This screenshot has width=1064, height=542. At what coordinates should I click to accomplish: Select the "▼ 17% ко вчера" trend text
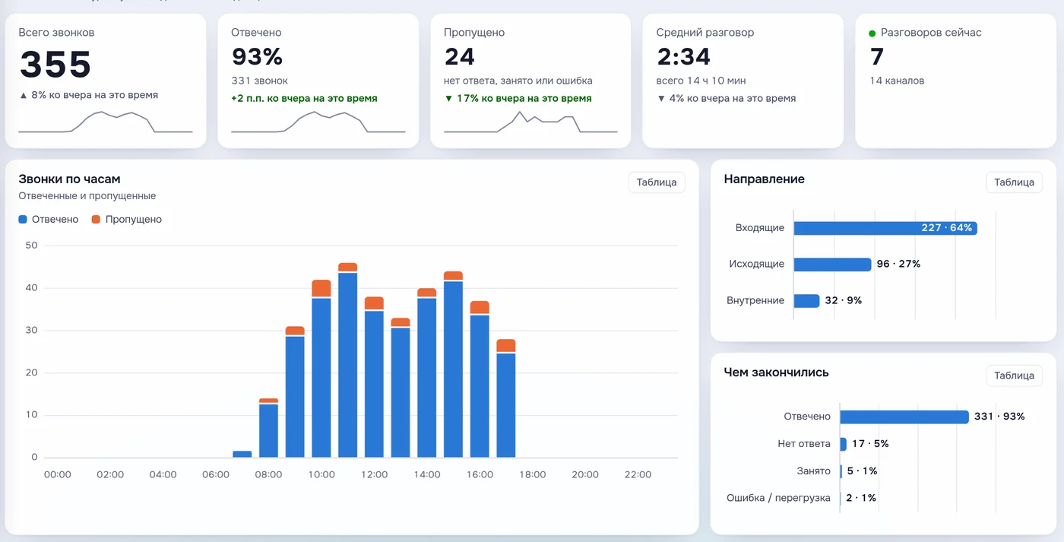coord(518,99)
